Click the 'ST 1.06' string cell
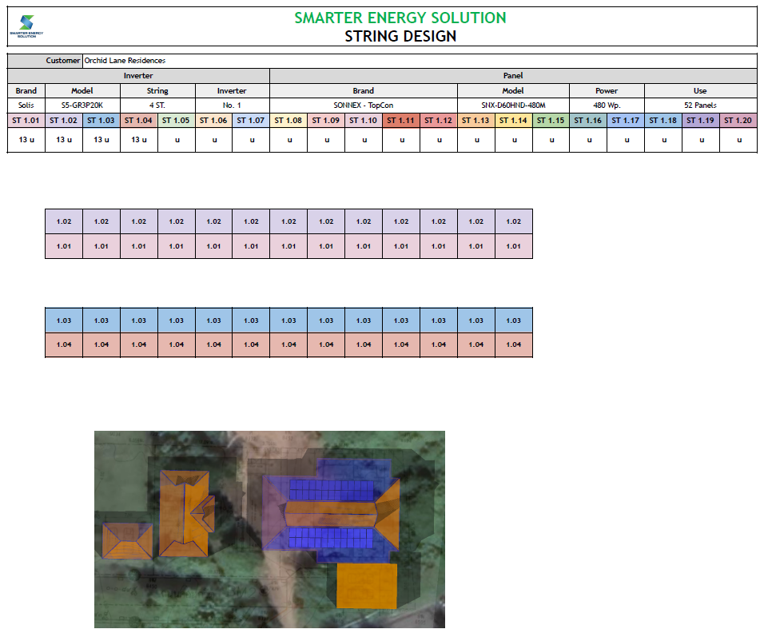This screenshot has height=633, width=764. [214, 121]
